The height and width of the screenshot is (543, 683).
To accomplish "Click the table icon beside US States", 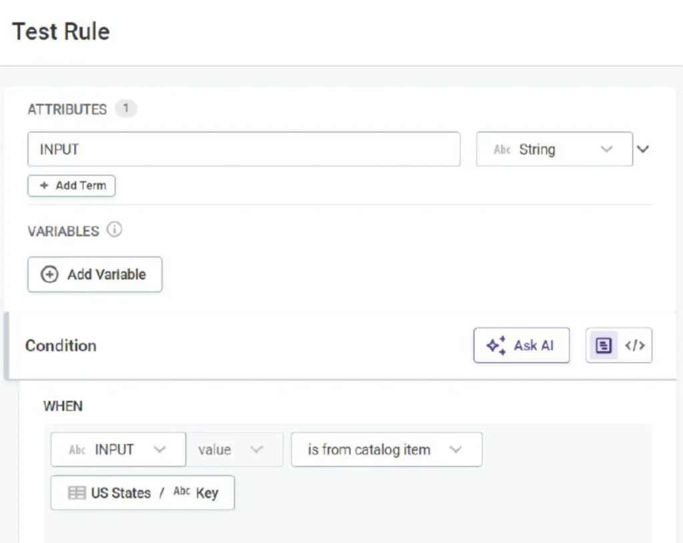I will tap(77, 493).
